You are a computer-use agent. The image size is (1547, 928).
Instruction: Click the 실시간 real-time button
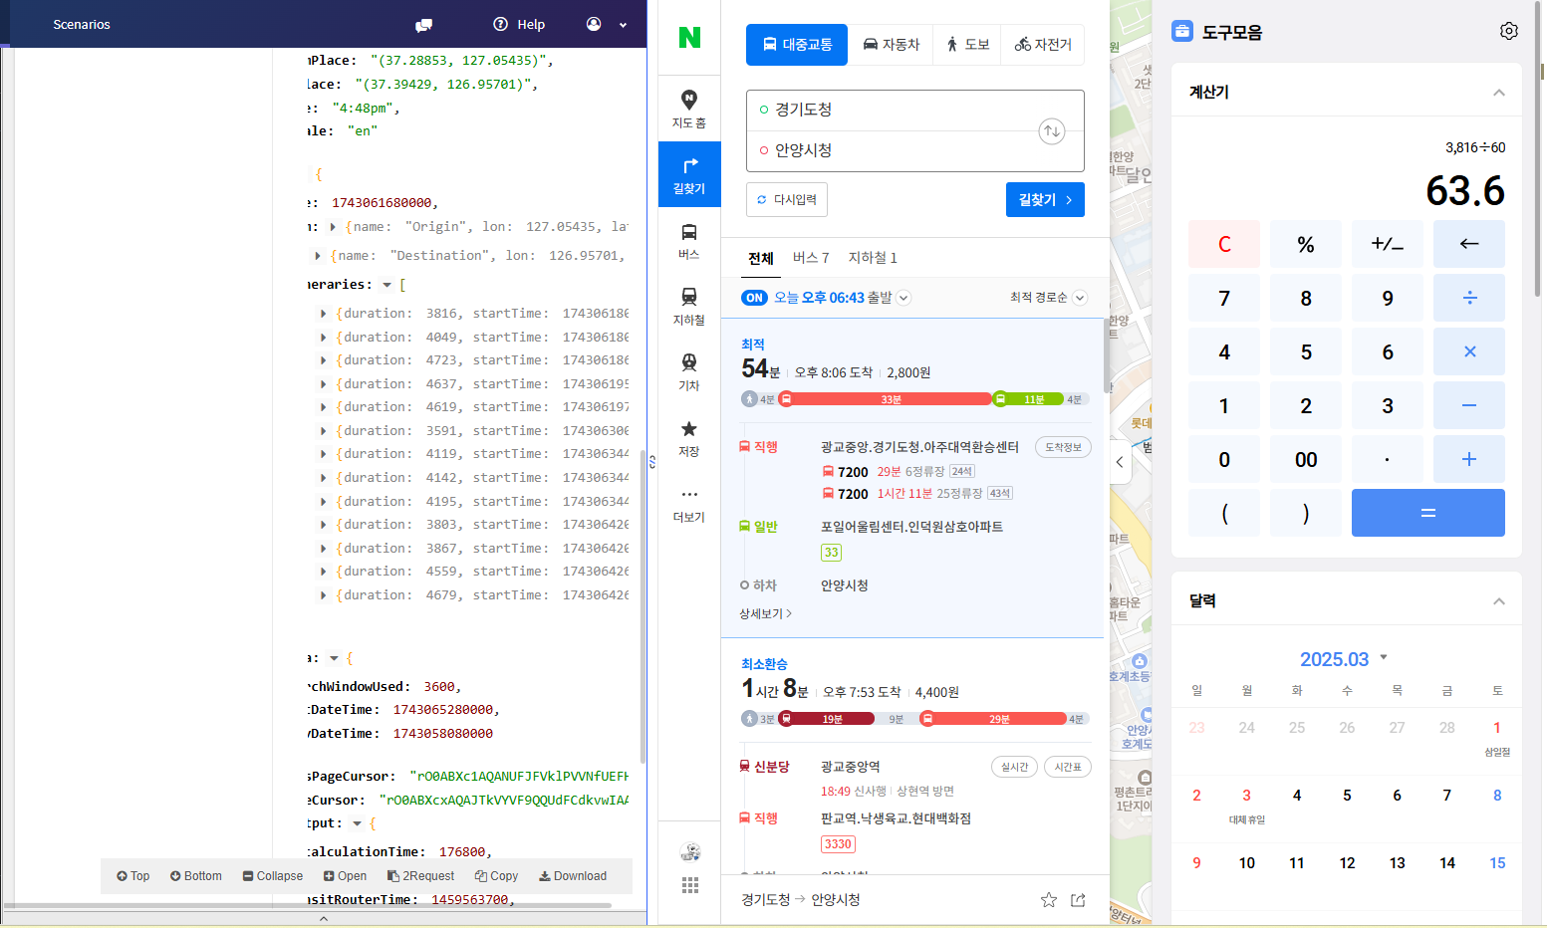[1014, 767]
